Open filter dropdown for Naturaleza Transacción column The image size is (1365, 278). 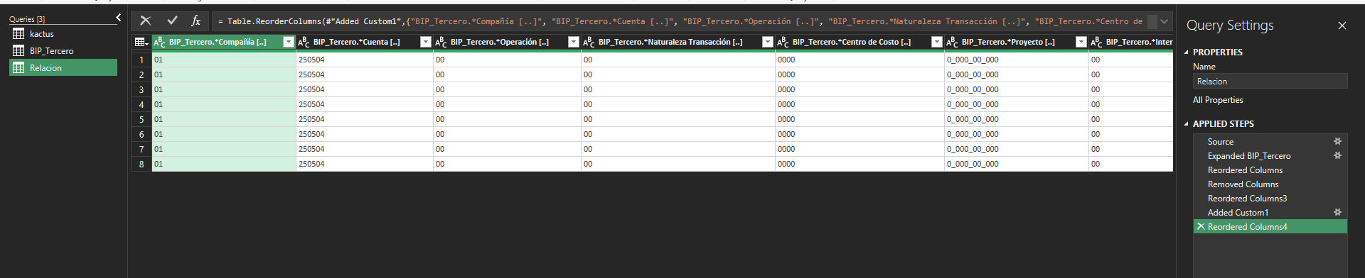(x=767, y=43)
